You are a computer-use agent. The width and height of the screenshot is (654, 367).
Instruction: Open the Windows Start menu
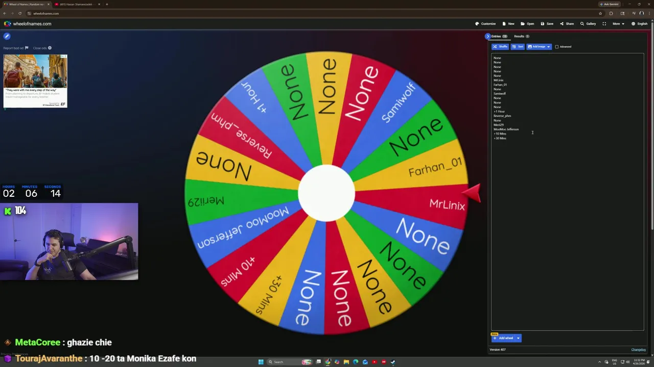tap(261, 362)
